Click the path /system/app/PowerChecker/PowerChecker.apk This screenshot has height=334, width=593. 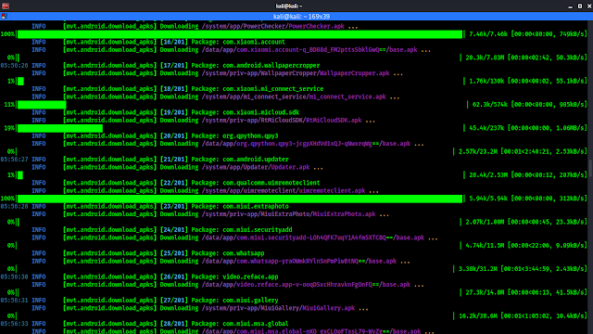click(273, 27)
